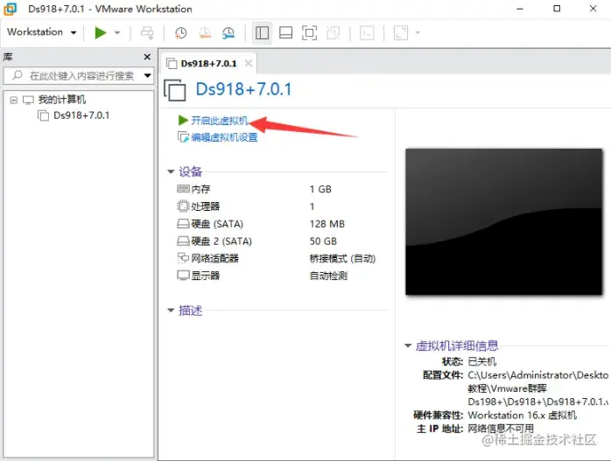The width and height of the screenshot is (611, 461).
Task: Click the green power-on toolbar button
Action: click(x=101, y=32)
